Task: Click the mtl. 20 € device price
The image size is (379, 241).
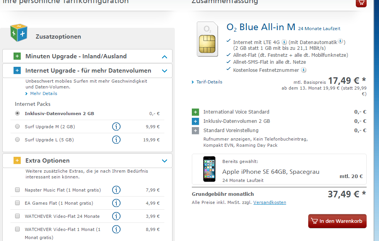Action: 351,176
